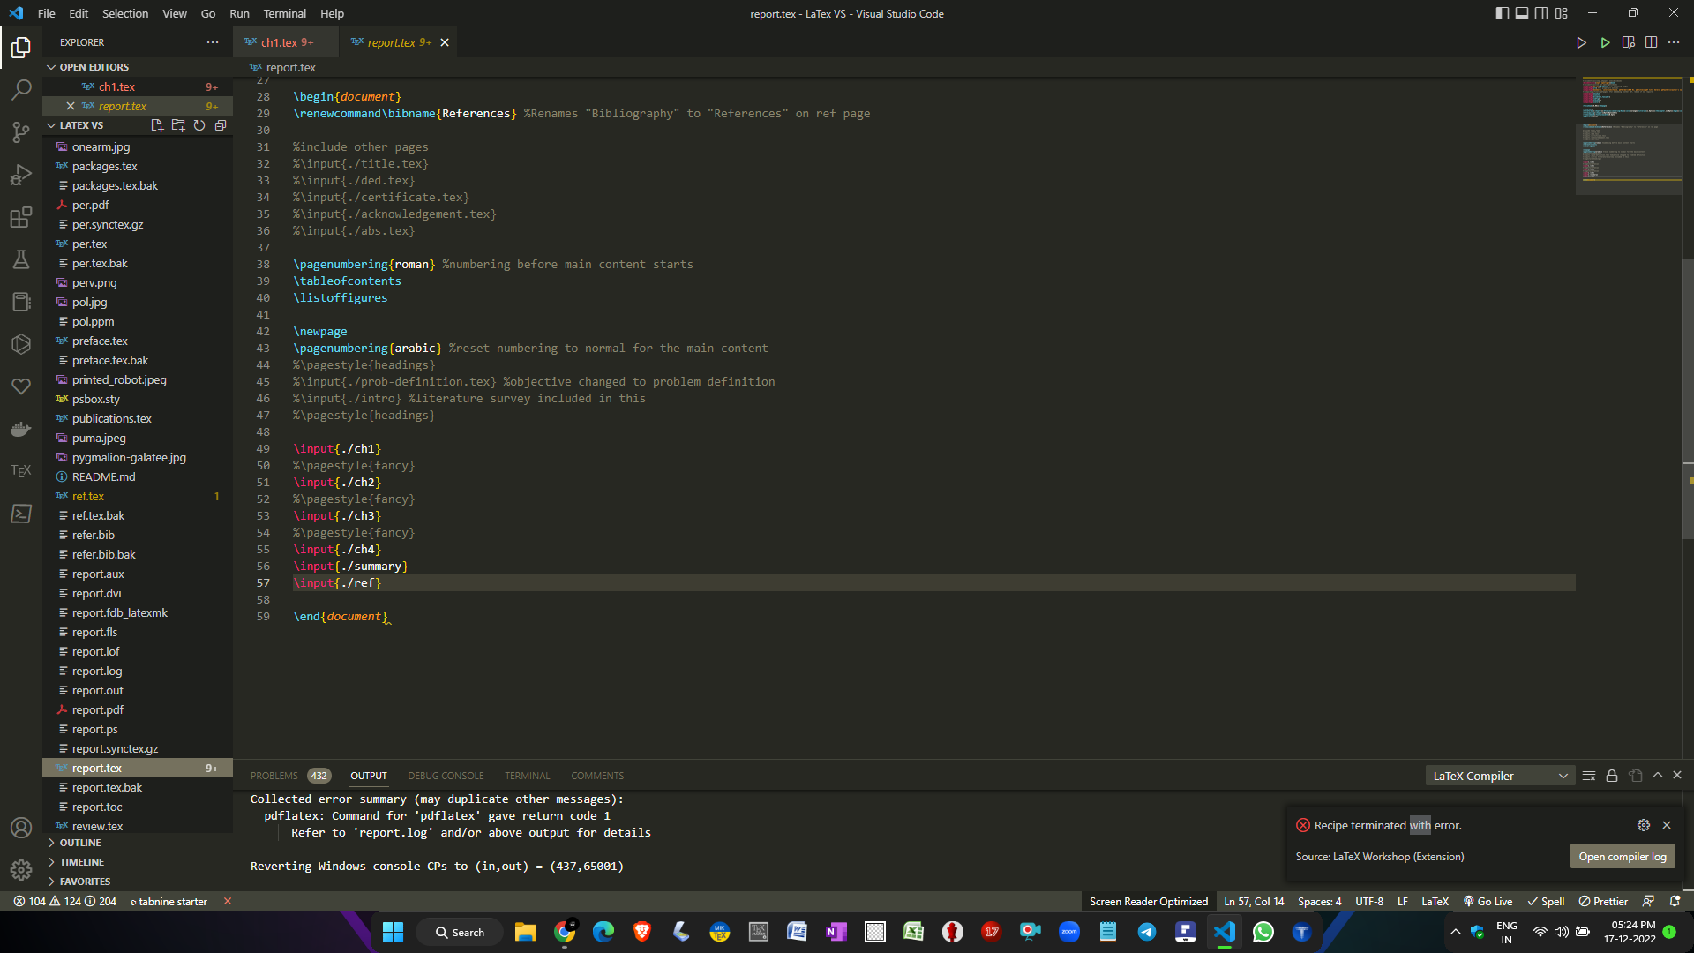
Task: Open the Source Control view
Action: click(21, 131)
